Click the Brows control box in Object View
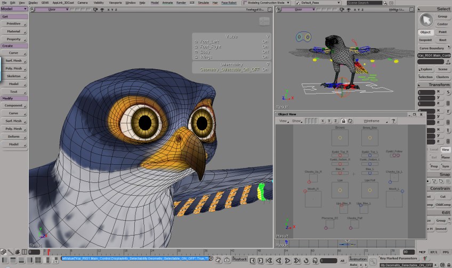This screenshot has width=452, height=268. (340, 138)
